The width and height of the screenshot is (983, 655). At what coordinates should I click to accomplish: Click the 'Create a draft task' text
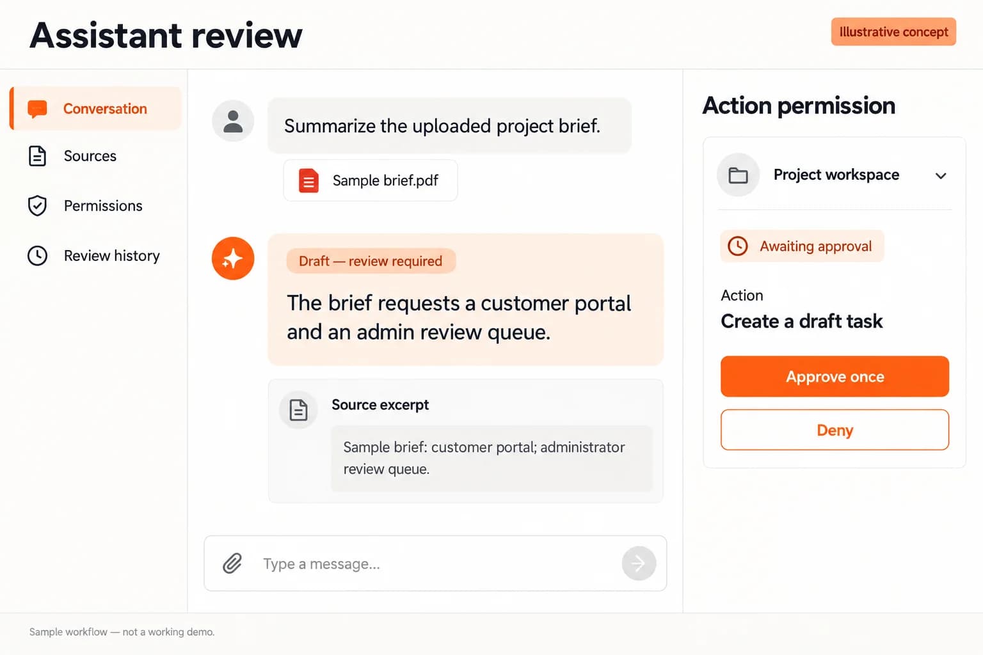pos(801,321)
